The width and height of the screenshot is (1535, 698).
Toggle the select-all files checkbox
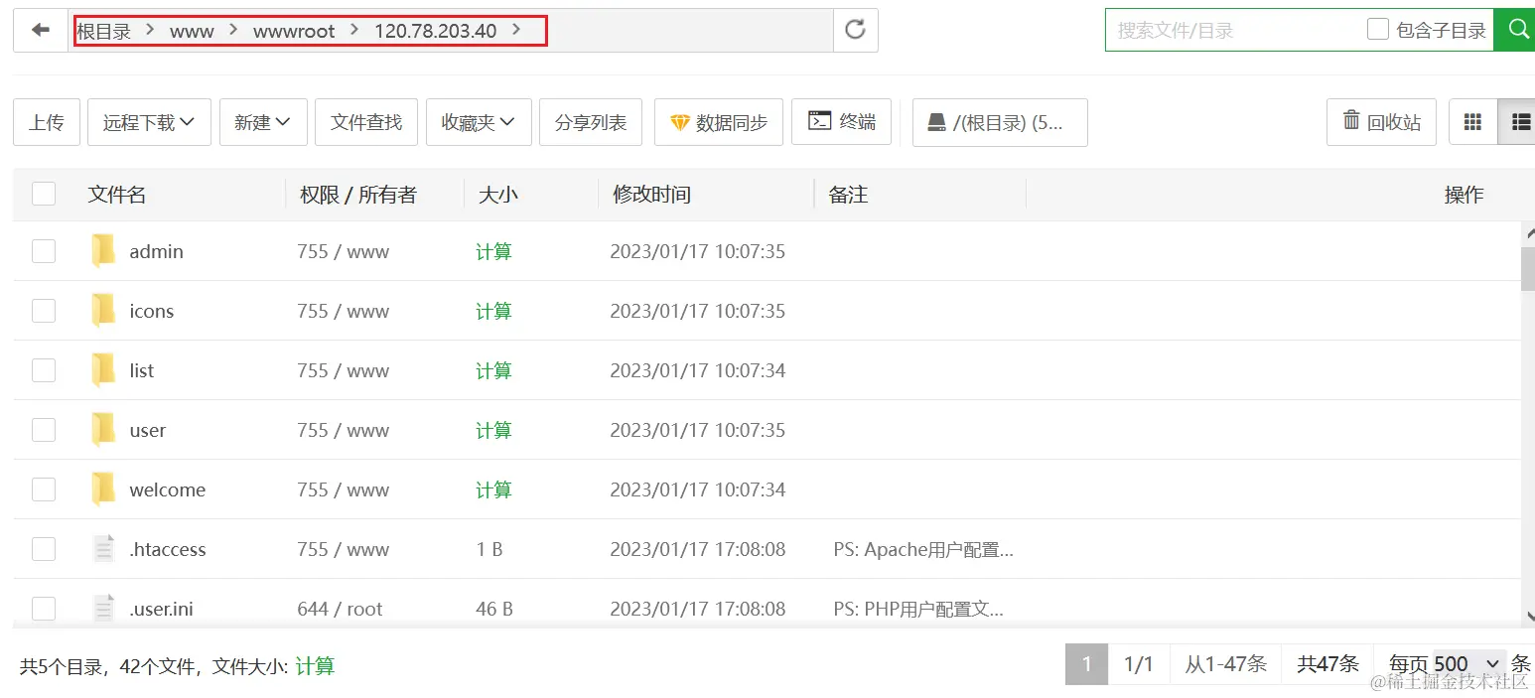pyautogui.click(x=44, y=194)
